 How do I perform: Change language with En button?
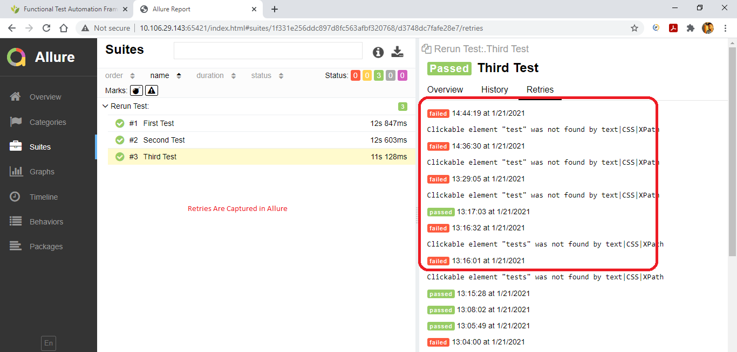tap(49, 343)
